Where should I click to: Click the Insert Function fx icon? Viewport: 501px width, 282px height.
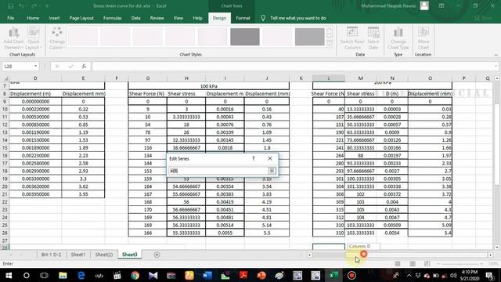tap(84, 66)
